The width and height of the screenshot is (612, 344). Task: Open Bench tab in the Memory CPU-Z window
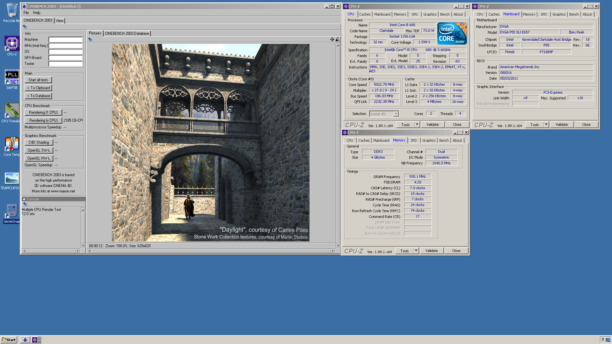click(444, 140)
